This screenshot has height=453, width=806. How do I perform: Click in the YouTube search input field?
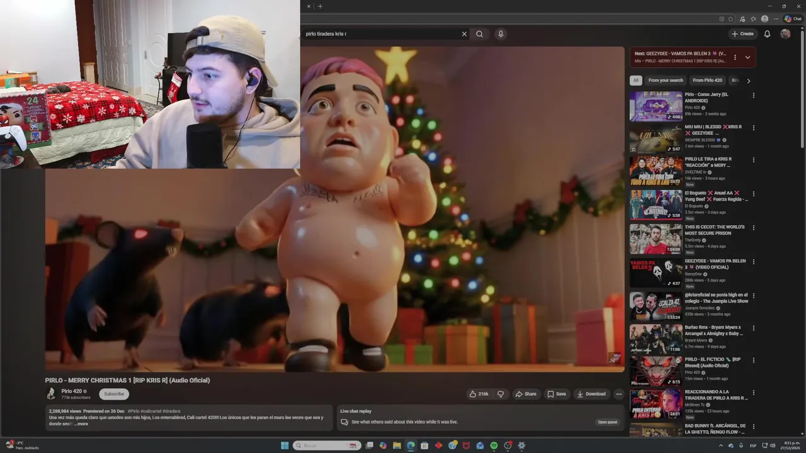[381, 34]
